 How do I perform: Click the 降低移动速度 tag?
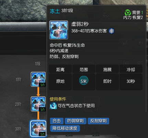[x=65, y=128]
